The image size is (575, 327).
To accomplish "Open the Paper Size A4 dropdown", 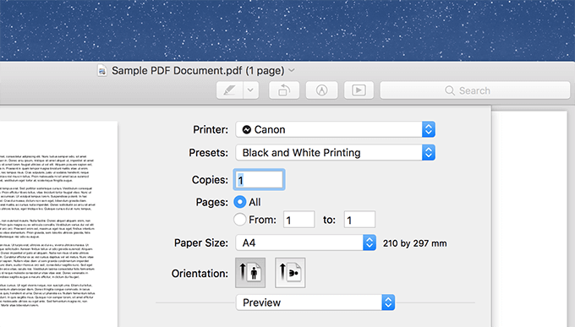I will point(306,243).
